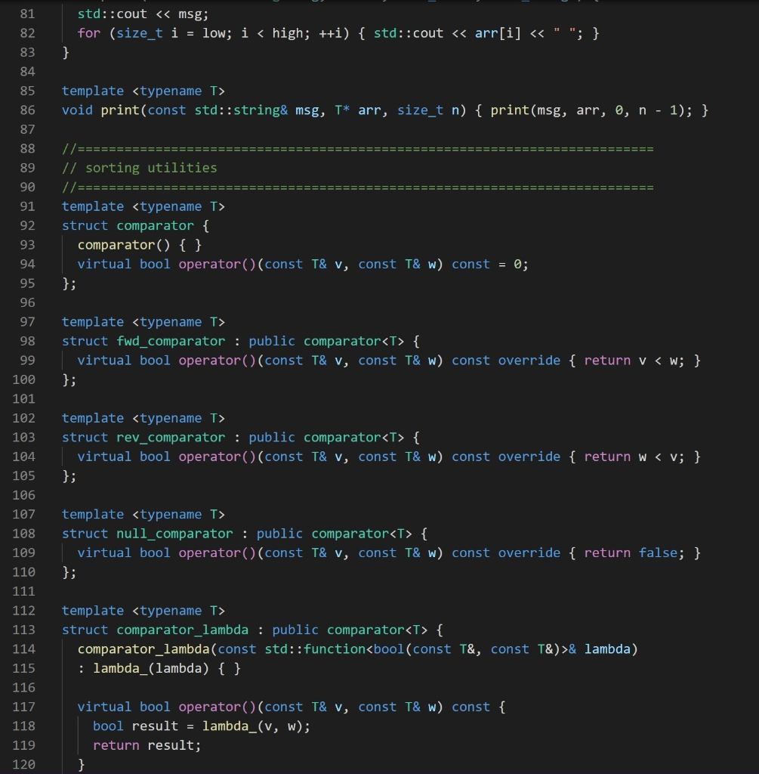Click line number 85 in the gutter

26,91
